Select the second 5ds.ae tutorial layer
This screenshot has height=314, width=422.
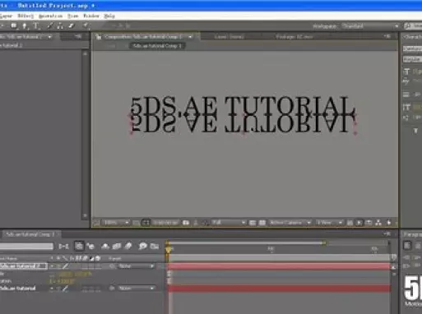coord(18,289)
